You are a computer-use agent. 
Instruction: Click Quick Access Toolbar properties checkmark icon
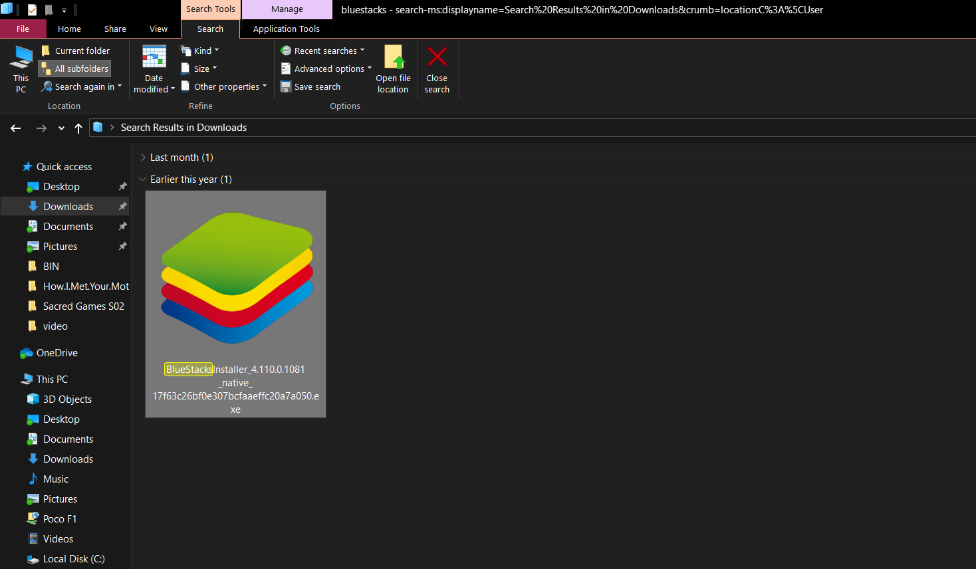[32, 9]
